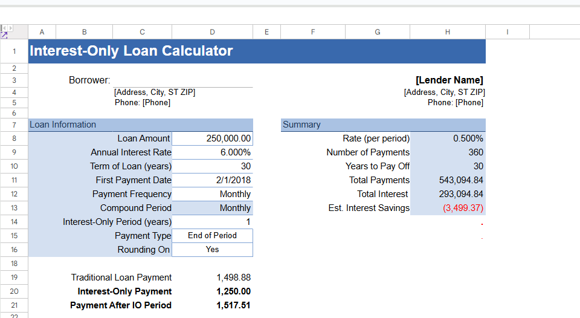Select column D header
This screenshot has height=318, width=580.
pyautogui.click(x=212, y=32)
